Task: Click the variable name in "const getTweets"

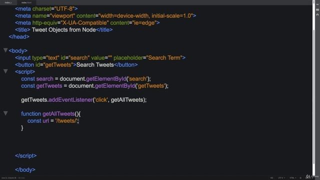Action: pos(49,85)
